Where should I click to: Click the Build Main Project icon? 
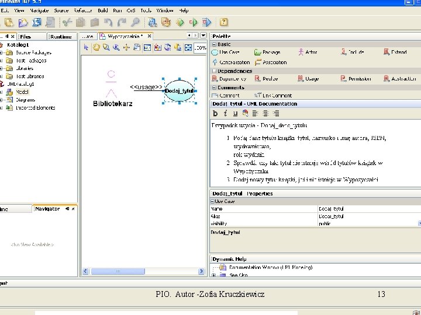(x=152, y=22)
